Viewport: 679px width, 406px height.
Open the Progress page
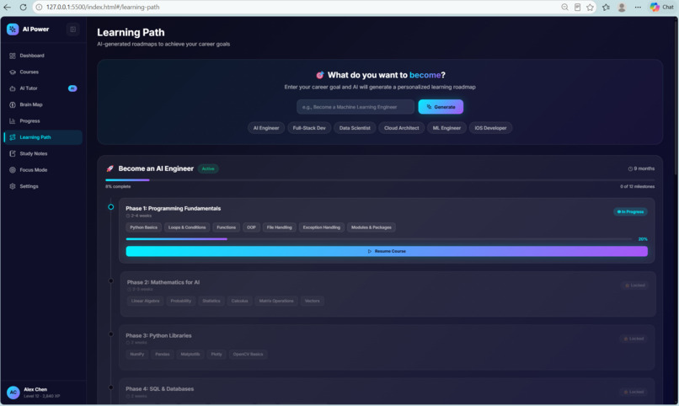[43, 121]
